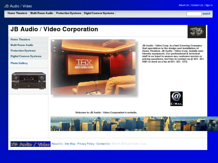This screenshot has width=218, height=163.
Task: Click the ©2006 JB Audio/Video Corp. copyright text
Action: click(x=129, y=144)
